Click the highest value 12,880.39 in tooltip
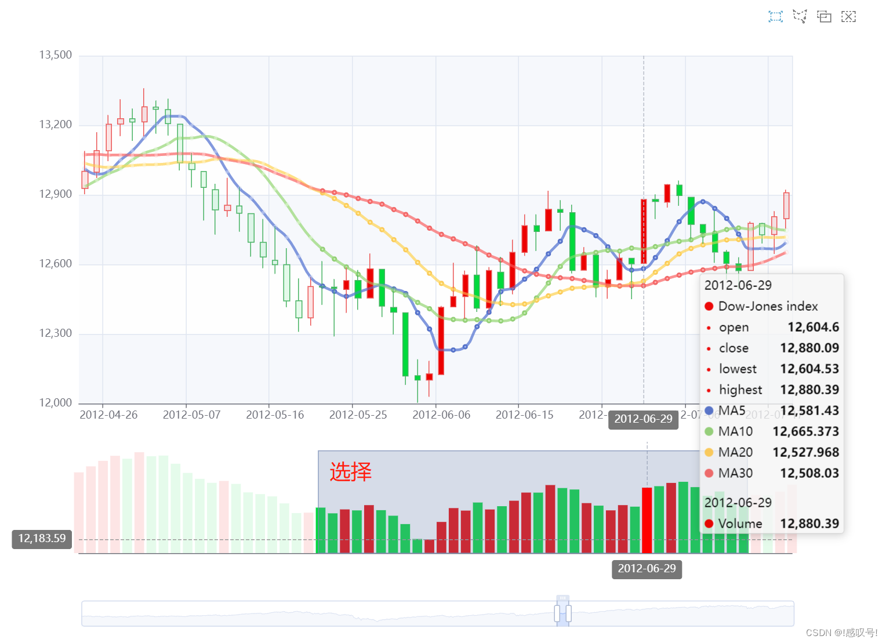 809,390
